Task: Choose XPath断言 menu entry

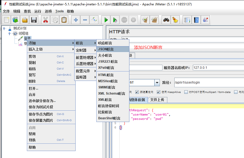Action: coord(113,68)
